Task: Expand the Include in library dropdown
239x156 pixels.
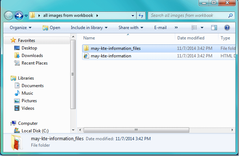Action: [89, 28]
